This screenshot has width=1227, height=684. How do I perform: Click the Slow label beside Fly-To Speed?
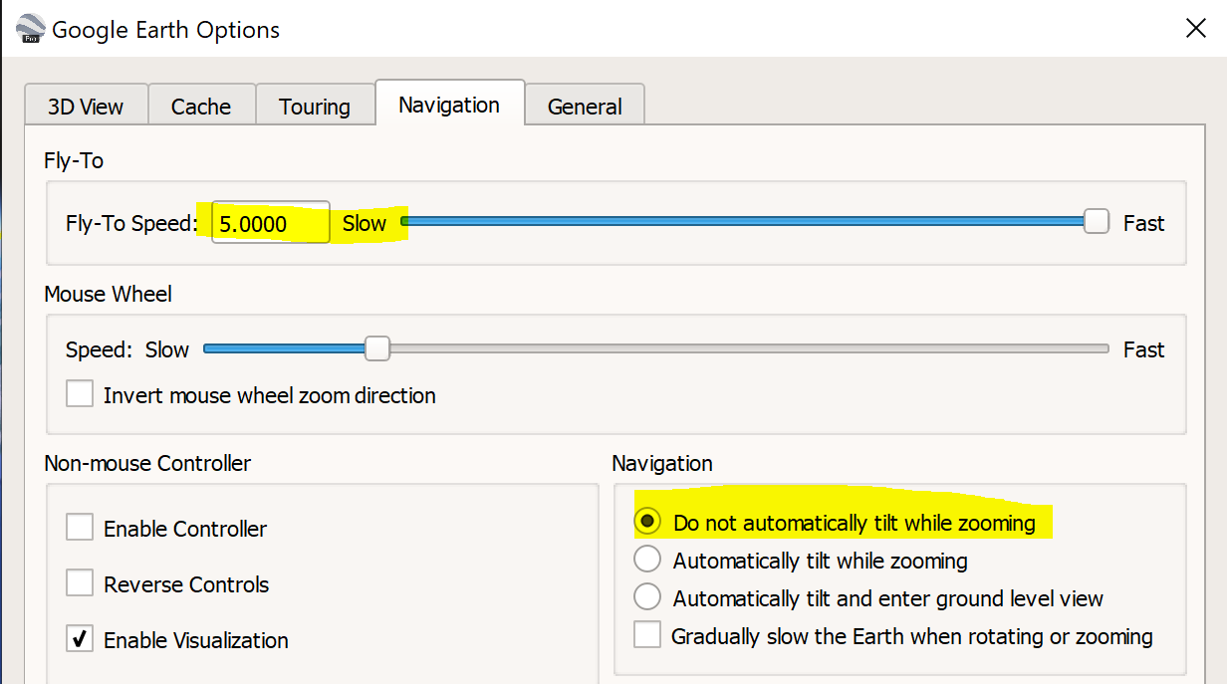click(x=365, y=223)
